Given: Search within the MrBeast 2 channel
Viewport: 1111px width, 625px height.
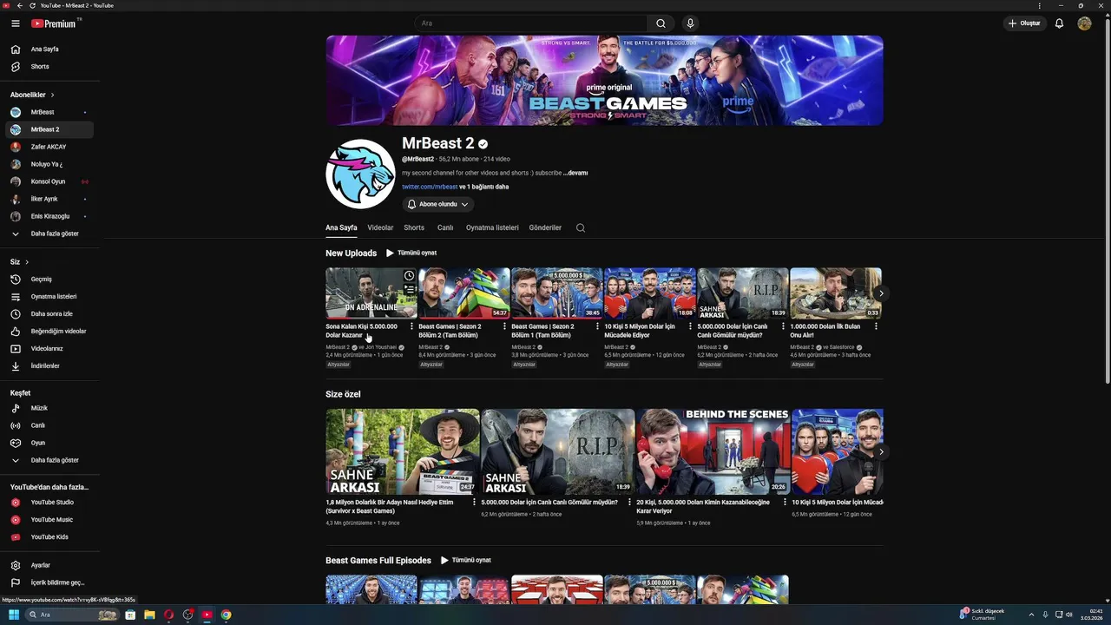Looking at the screenshot, I should pos(581,228).
